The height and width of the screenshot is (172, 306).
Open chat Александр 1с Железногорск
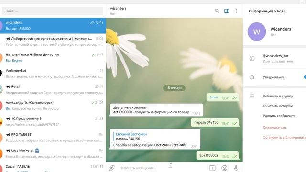pos(53,106)
